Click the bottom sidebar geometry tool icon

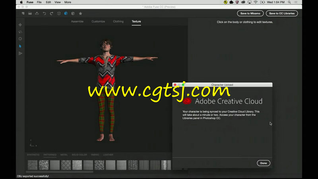click(x=20, y=53)
